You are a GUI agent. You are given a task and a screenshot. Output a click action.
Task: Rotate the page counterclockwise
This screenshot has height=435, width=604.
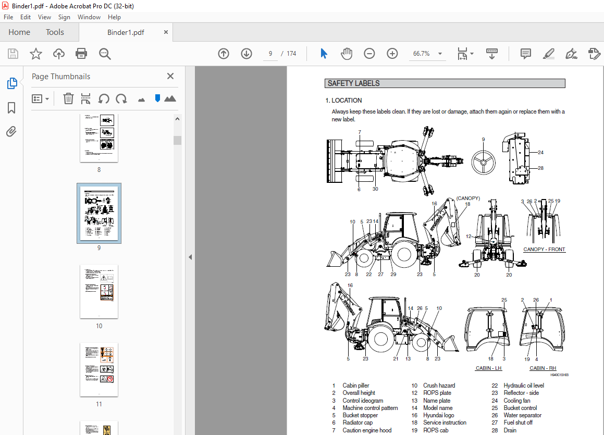click(104, 99)
